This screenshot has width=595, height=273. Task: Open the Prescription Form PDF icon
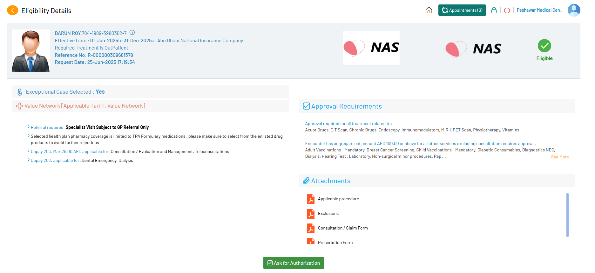[311, 241]
